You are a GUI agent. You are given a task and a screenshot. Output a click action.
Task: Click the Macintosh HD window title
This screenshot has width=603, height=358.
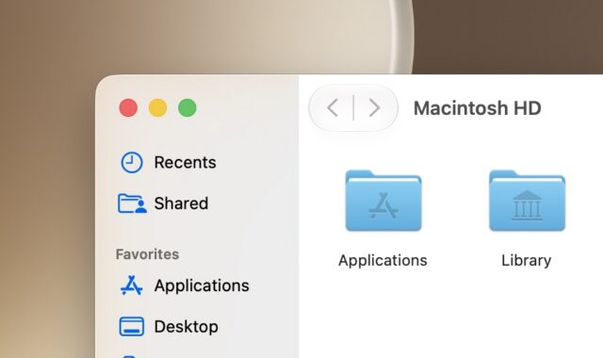point(478,108)
